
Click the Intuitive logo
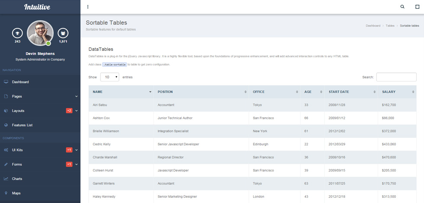(37, 7)
